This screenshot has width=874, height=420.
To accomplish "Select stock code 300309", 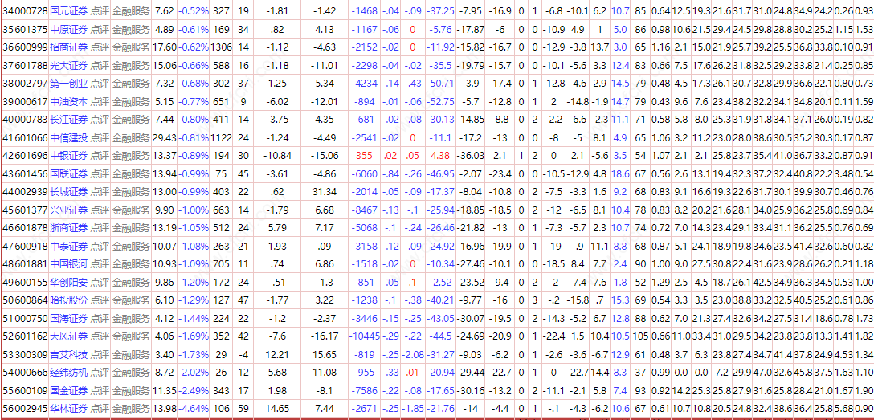I will pyautogui.click(x=31, y=355).
